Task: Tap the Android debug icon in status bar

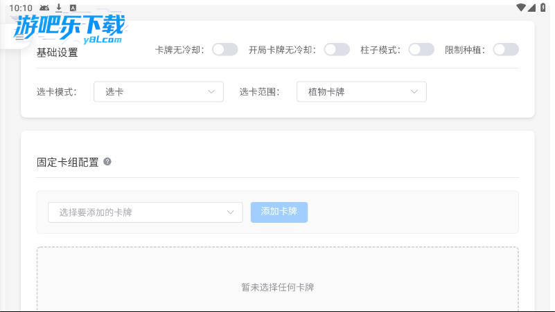Action: (x=44, y=8)
